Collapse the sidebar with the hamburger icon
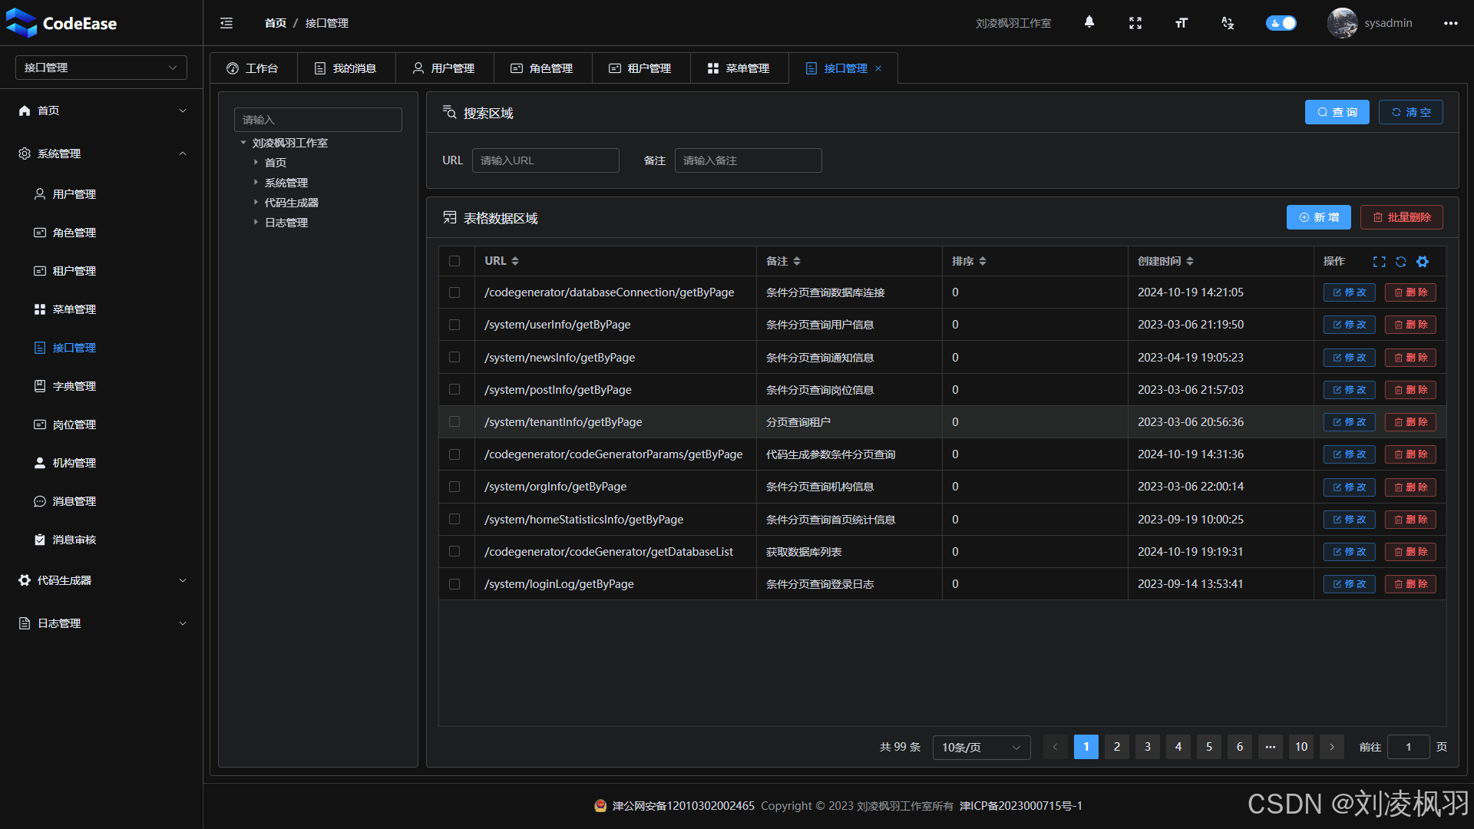This screenshot has width=1474, height=829. click(x=226, y=22)
